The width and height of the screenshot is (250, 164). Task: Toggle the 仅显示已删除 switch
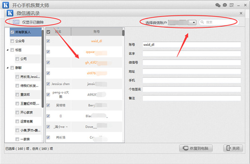point(16,22)
